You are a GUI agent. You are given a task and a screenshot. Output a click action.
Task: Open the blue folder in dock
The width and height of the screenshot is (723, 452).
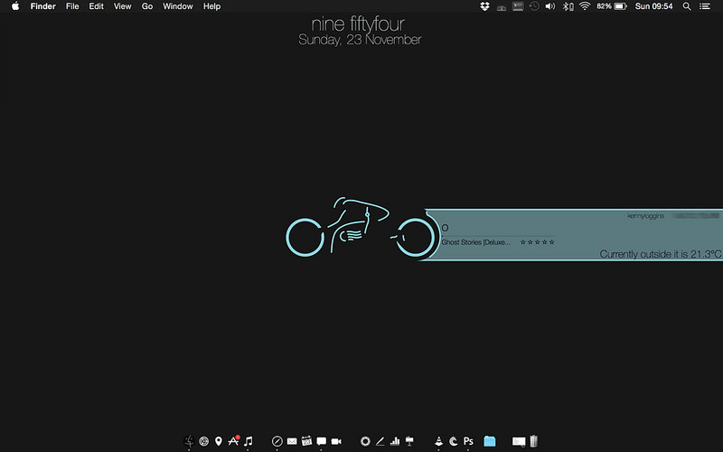point(490,441)
